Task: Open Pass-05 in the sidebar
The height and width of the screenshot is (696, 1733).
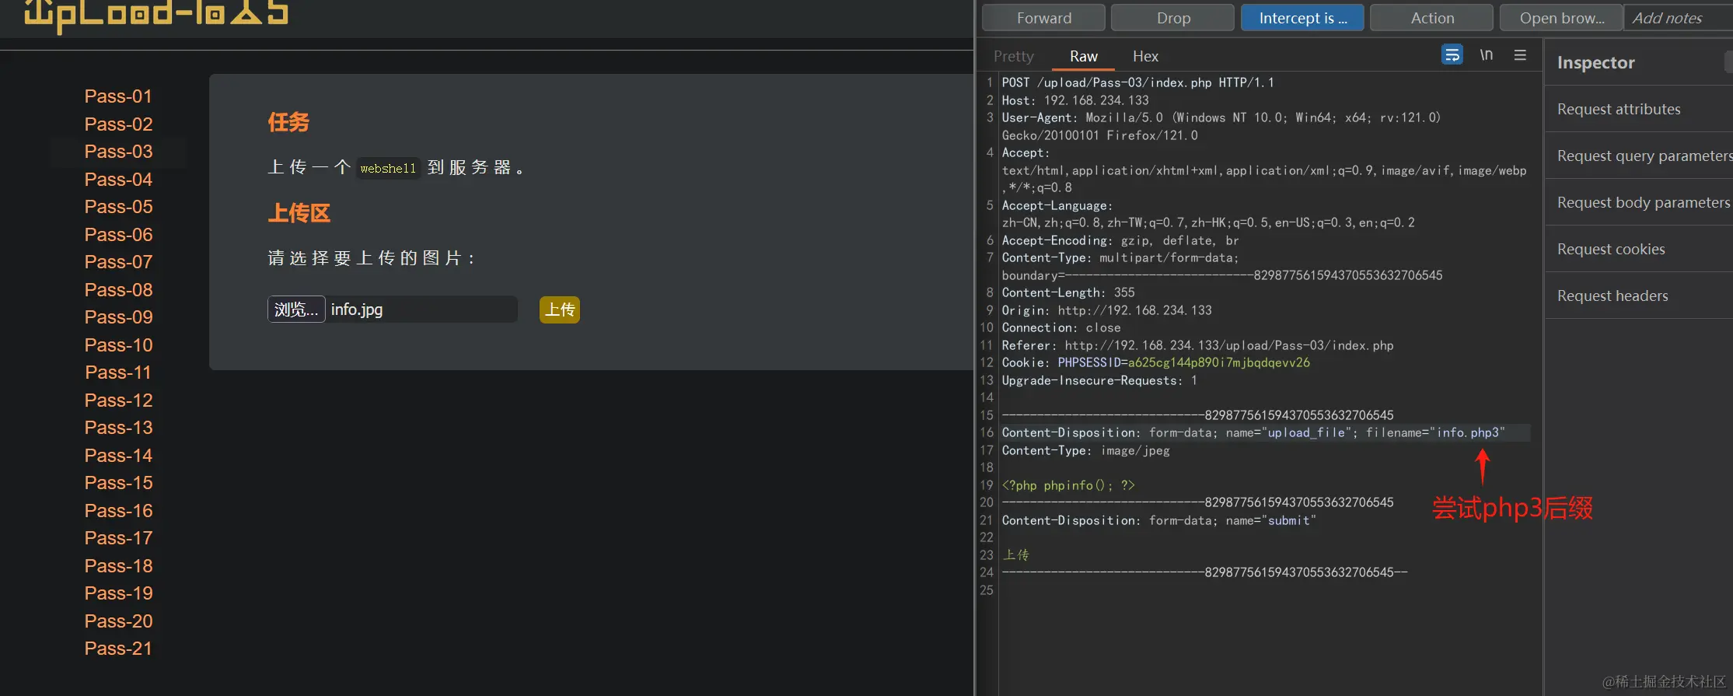Action: coord(118,207)
